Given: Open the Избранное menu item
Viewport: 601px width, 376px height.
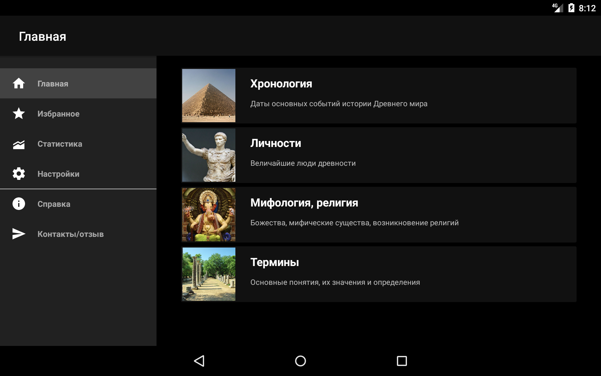Looking at the screenshot, I should [x=78, y=113].
